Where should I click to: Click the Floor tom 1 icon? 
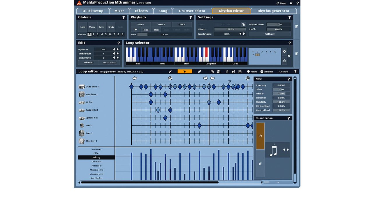click(x=82, y=141)
